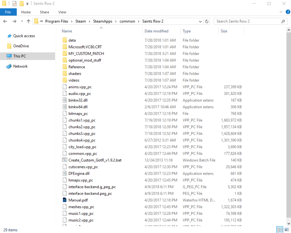The width and height of the screenshot is (291, 233).
Task: Sort by Size column header
Action: point(224,31)
